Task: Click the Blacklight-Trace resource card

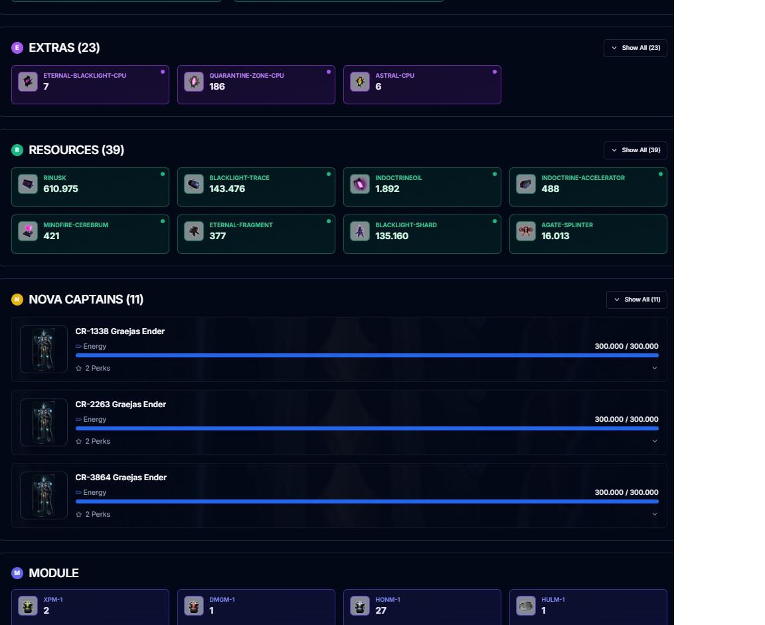Action: tap(256, 187)
